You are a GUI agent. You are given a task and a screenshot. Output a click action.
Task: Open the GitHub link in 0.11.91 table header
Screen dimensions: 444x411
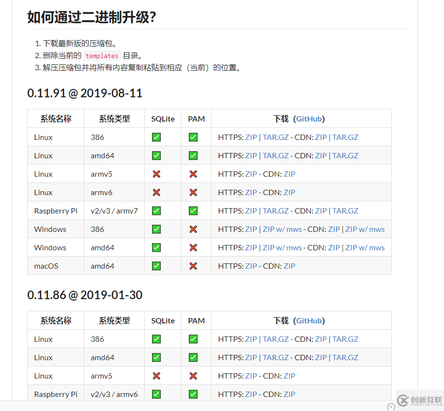(310, 119)
